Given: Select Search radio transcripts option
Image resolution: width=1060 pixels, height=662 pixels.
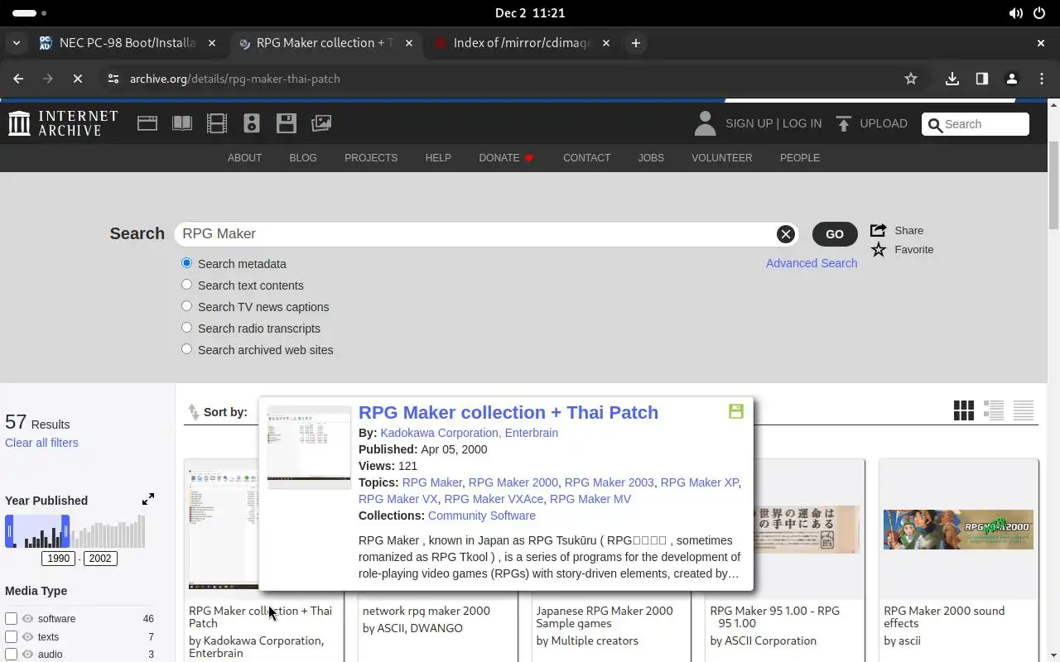Looking at the screenshot, I should click(186, 327).
